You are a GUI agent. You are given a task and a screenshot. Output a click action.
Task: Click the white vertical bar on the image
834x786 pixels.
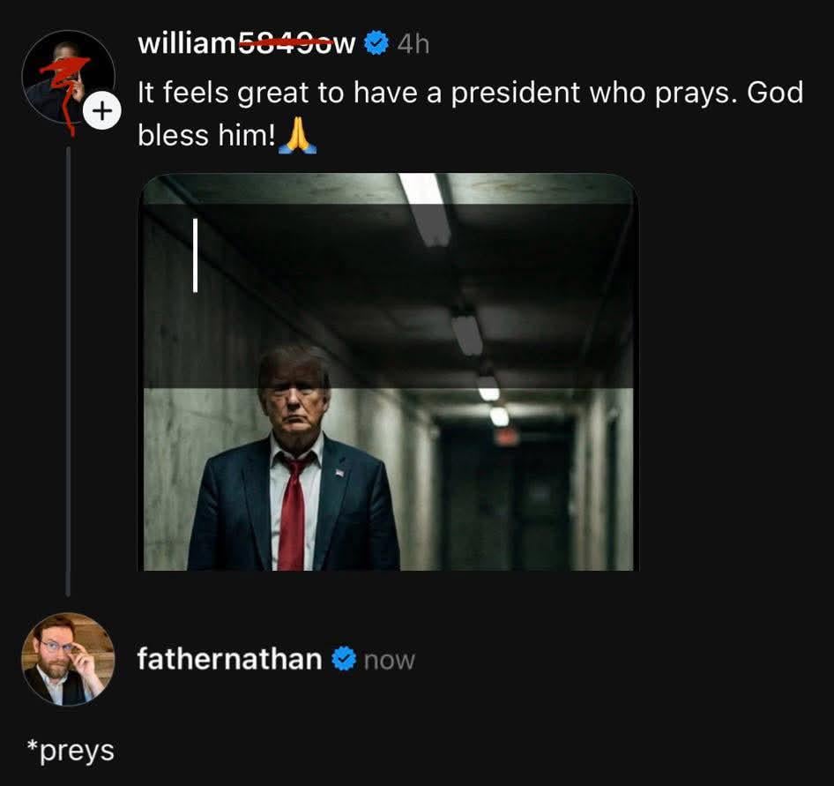point(195,255)
